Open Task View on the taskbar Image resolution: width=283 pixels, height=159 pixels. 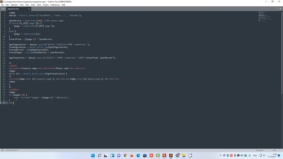click(106, 155)
